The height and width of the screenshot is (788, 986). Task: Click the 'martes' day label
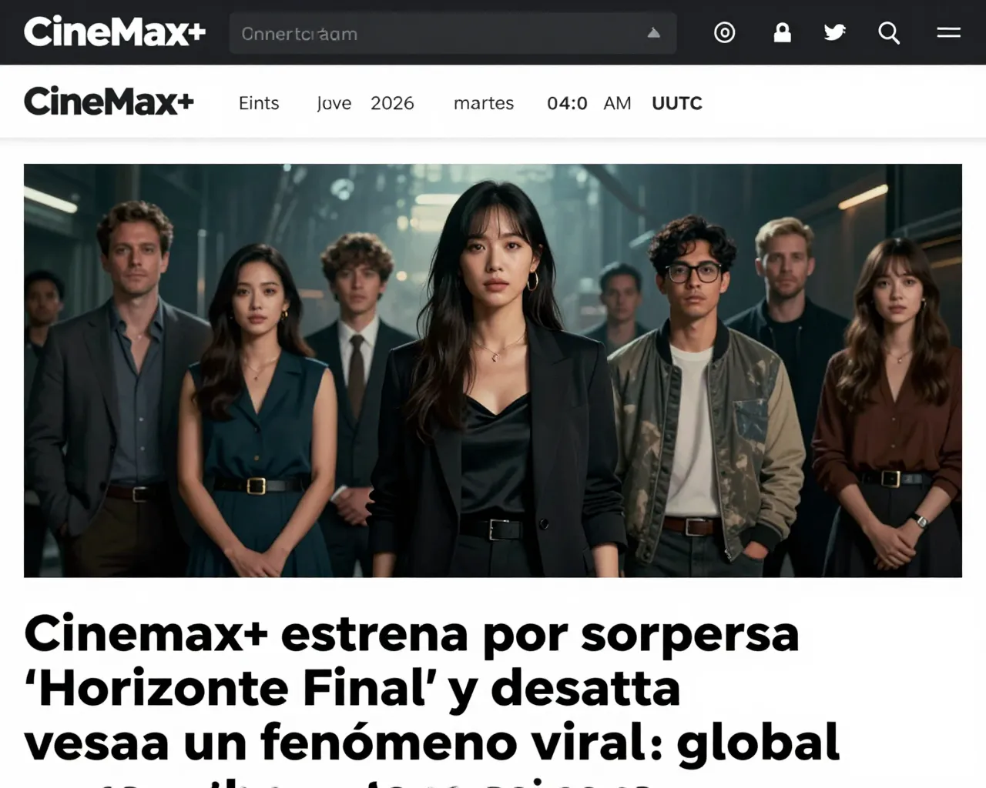tap(484, 103)
